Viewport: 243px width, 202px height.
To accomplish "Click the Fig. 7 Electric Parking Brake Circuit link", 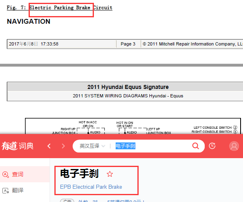I will click(60, 8).
